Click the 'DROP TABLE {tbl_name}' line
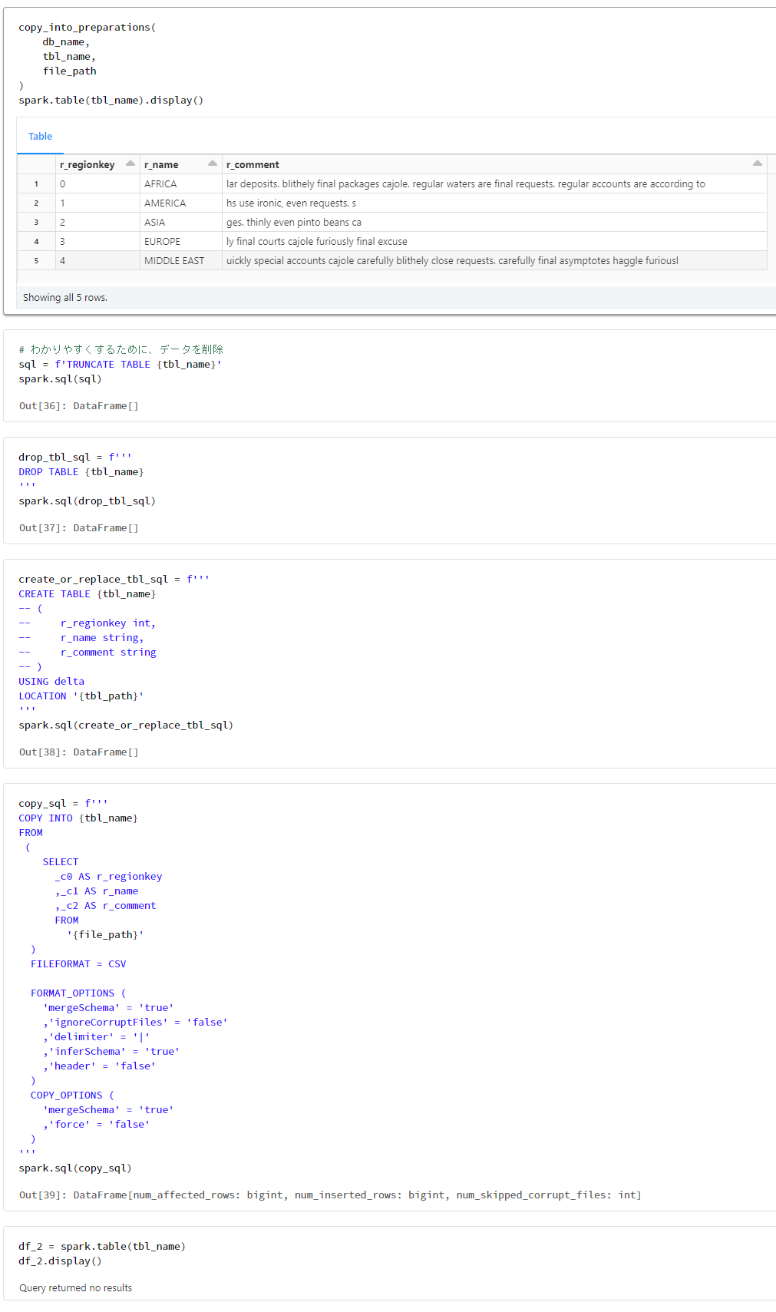 (x=81, y=472)
